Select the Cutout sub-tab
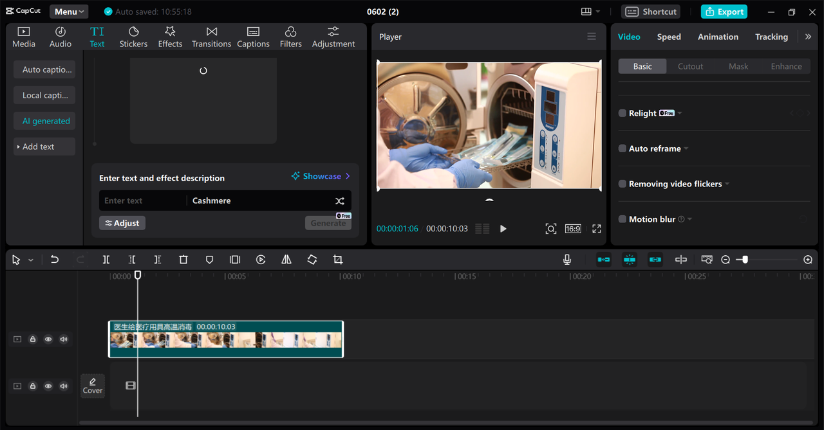Screen dimensions: 824x430 (690, 66)
